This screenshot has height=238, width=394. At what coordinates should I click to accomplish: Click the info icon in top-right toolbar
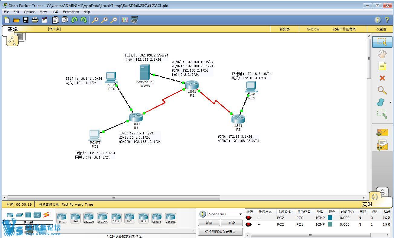378,20
